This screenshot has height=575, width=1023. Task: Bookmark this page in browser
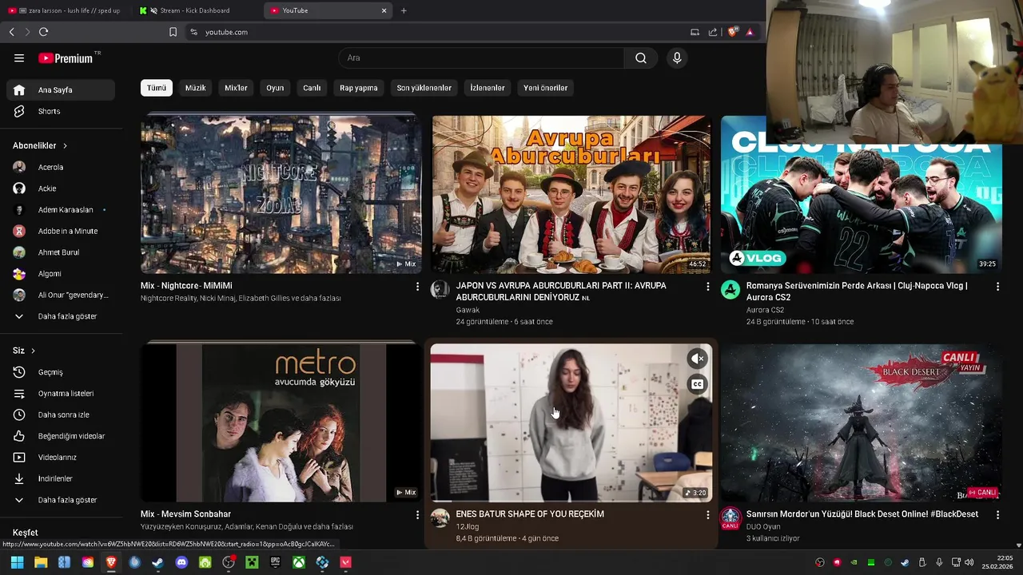(173, 32)
